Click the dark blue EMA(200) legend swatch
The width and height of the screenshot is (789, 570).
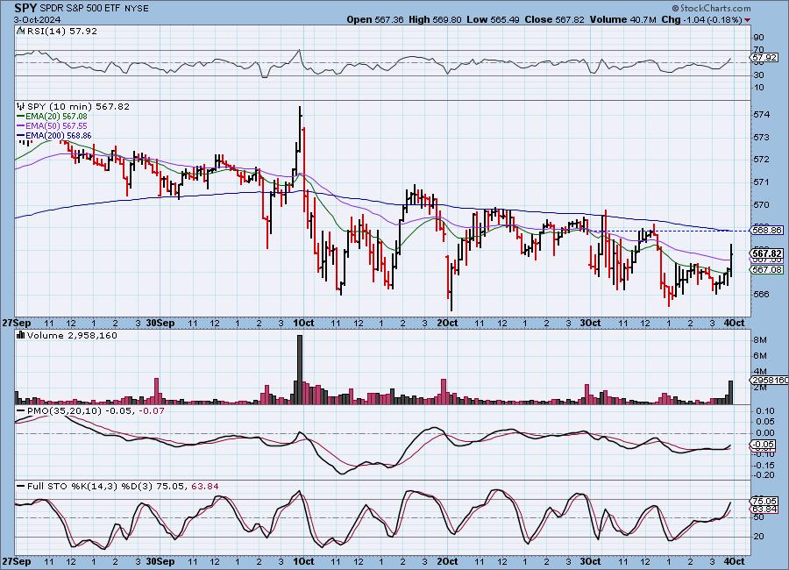pyautogui.click(x=21, y=135)
